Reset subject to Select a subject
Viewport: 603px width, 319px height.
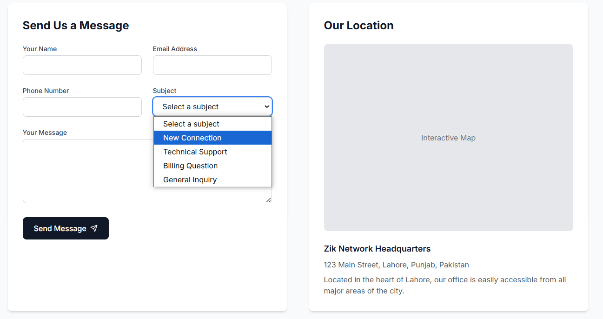tap(191, 124)
